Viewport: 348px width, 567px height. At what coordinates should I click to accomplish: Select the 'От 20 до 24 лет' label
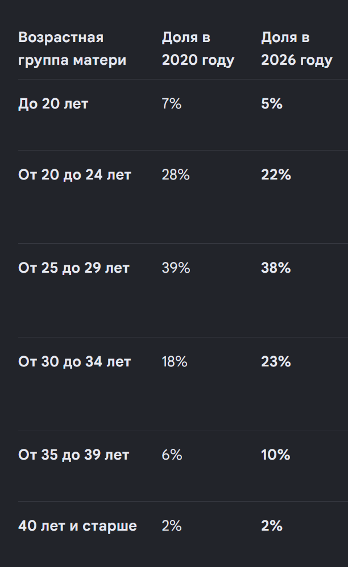[x=74, y=174]
